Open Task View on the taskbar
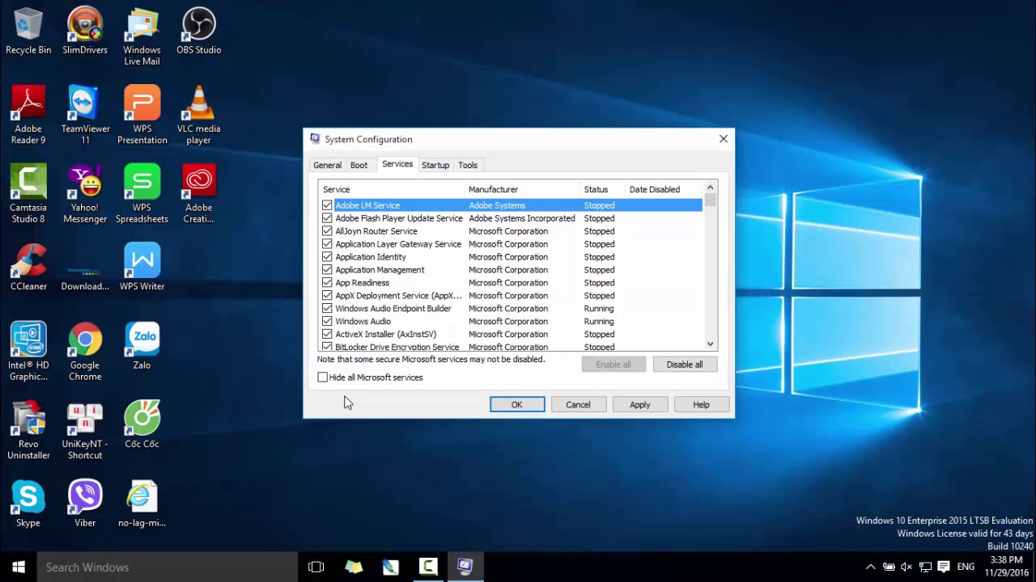The image size is (1036, 582). point(316,567)
